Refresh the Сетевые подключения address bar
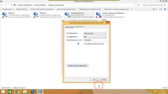 (139, 5)
